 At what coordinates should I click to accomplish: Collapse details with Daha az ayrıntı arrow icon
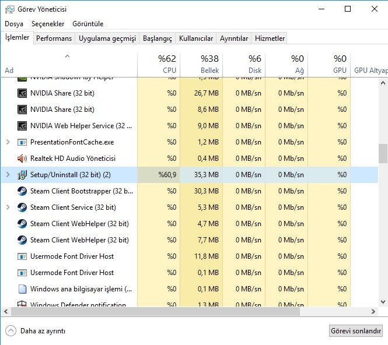point(11,331)
